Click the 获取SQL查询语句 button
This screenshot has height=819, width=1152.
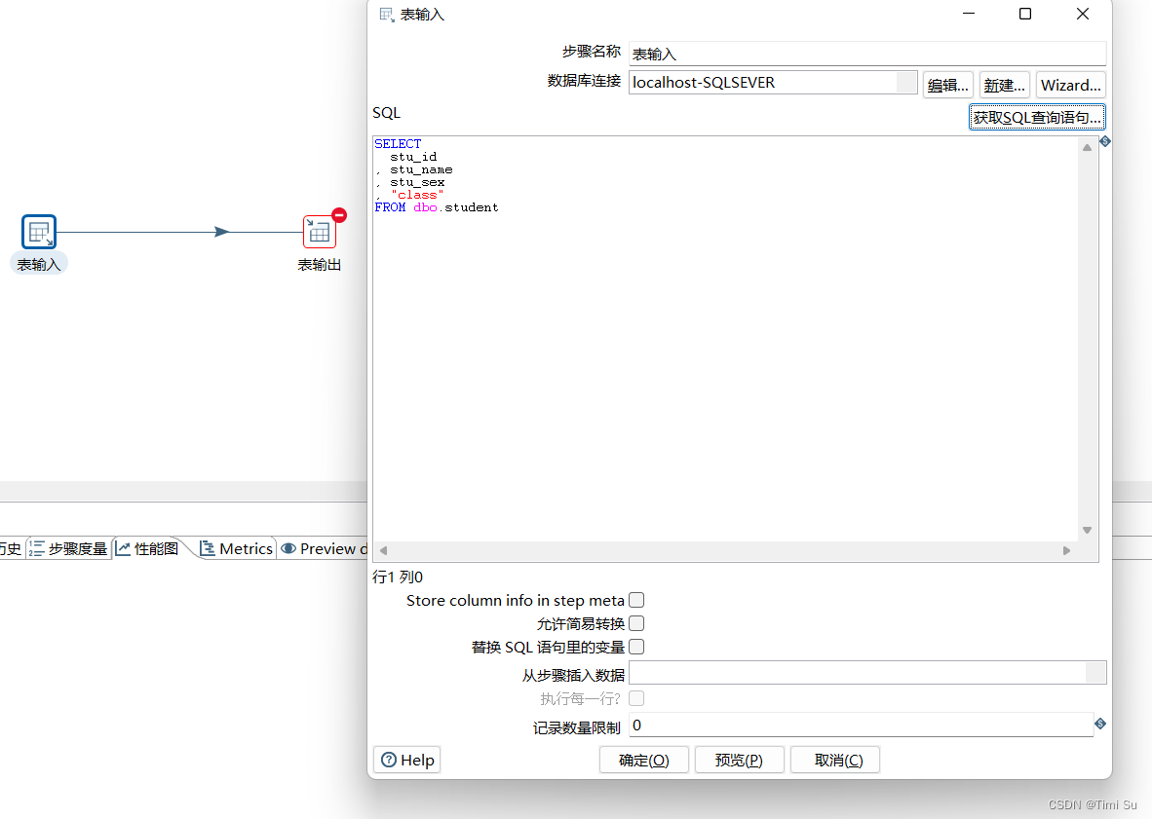[x=1036, y=117]
